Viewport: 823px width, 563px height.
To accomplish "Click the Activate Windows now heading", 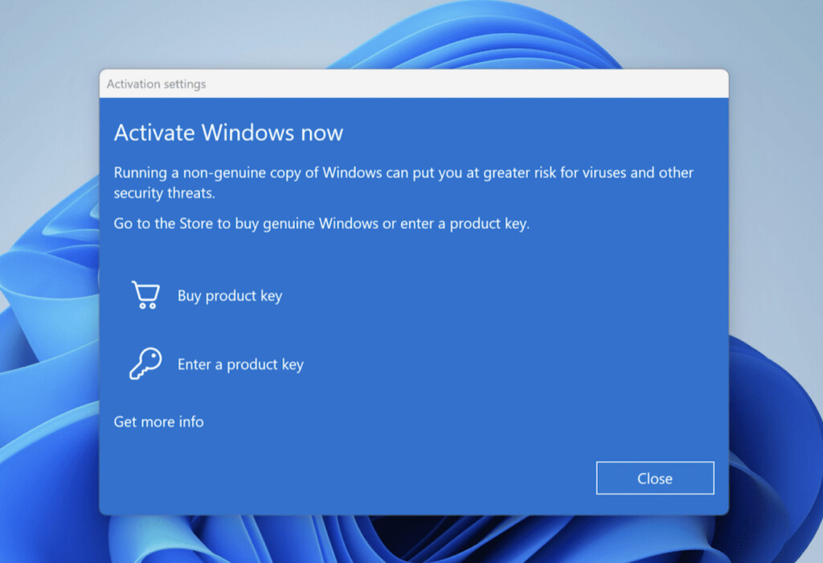I will point(228,133).
